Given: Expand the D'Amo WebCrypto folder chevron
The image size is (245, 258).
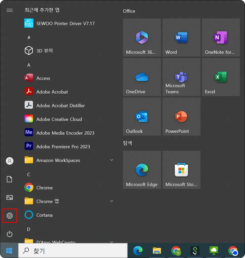Looking at the screenshot, I should point(112,242).
